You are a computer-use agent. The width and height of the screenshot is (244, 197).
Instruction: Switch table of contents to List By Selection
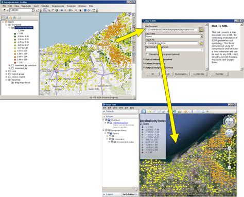click(x=14, y=17)
